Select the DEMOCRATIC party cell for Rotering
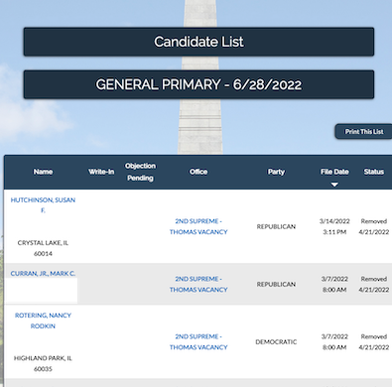392x387 pixels. coord(276,341)
